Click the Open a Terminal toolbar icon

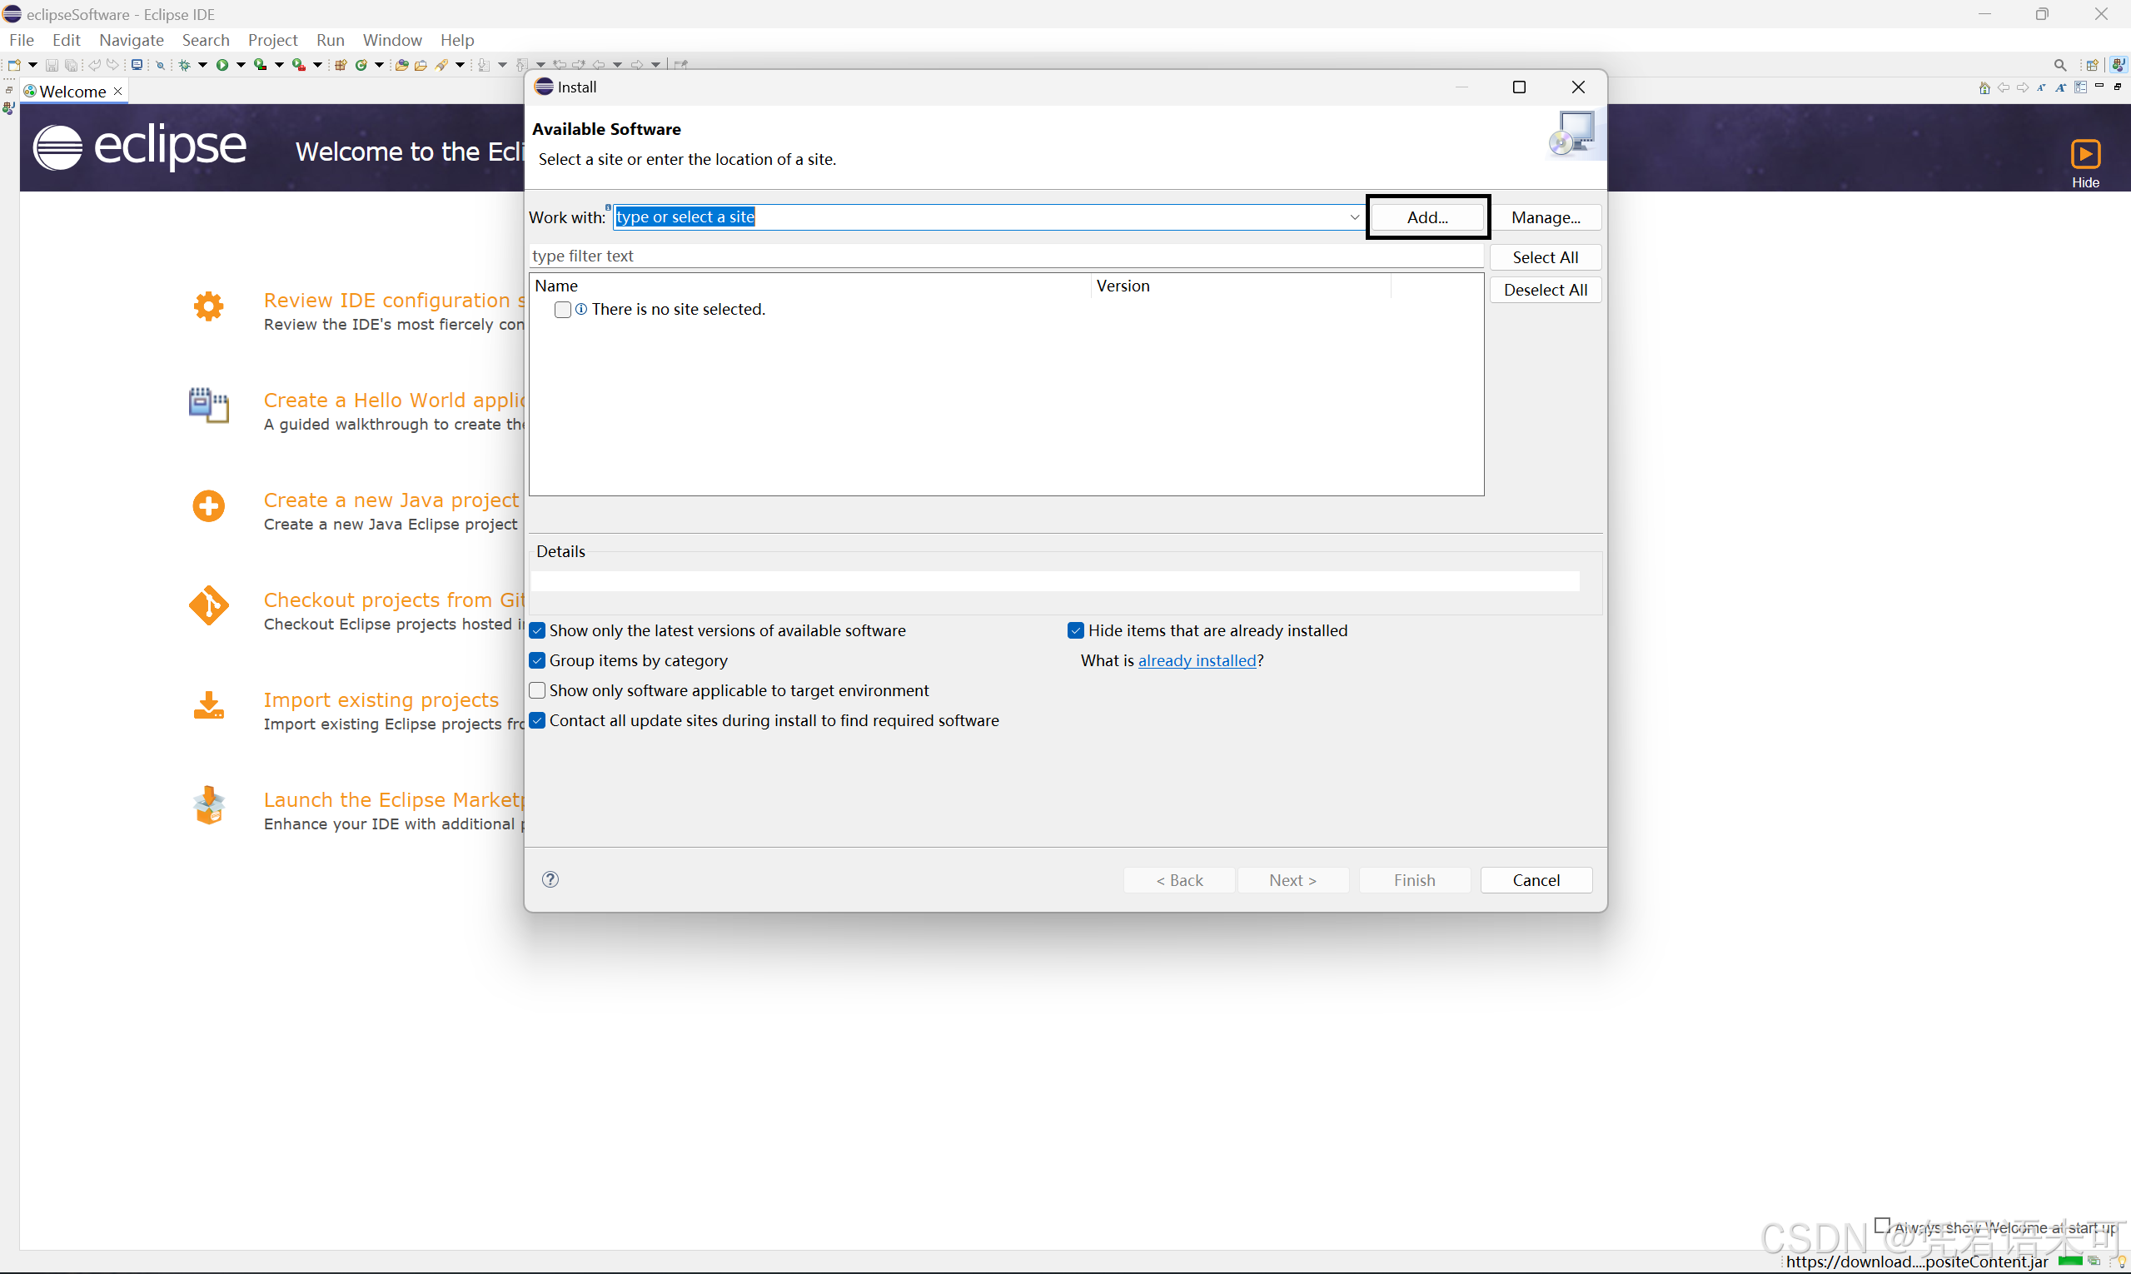(137, 64)
